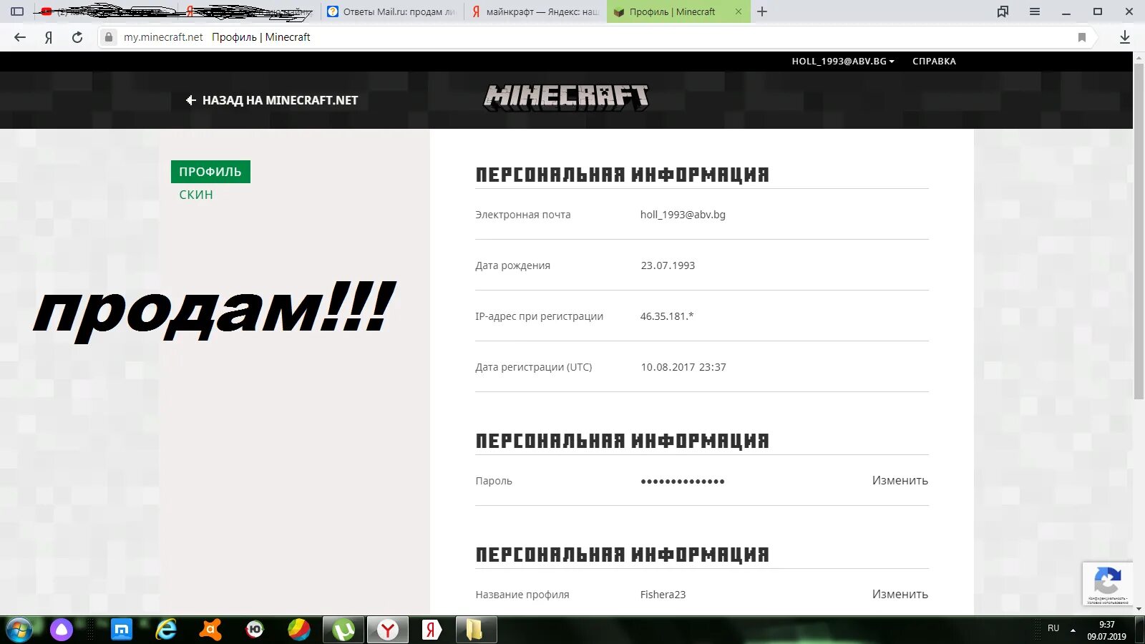Open a new browser tab
Image resolution: width=1145 pixels, height=644 pixels.
762,11
